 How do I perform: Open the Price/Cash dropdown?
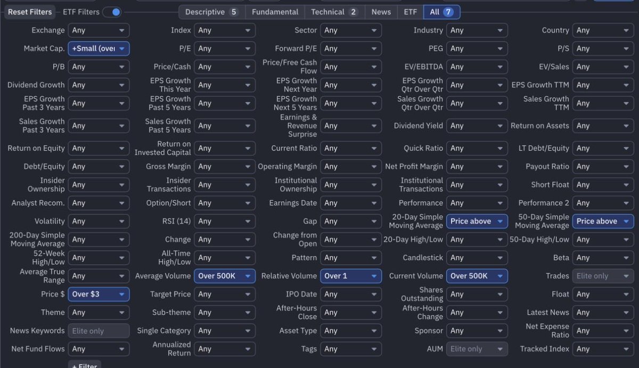pyautogui.click(x=225, y=67)
